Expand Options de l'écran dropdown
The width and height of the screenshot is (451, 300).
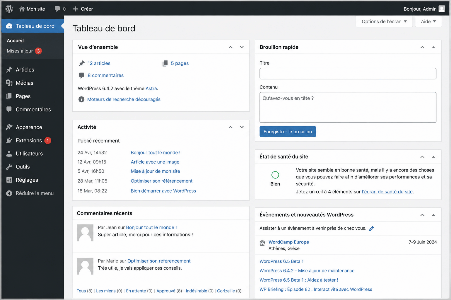[384, 22]
